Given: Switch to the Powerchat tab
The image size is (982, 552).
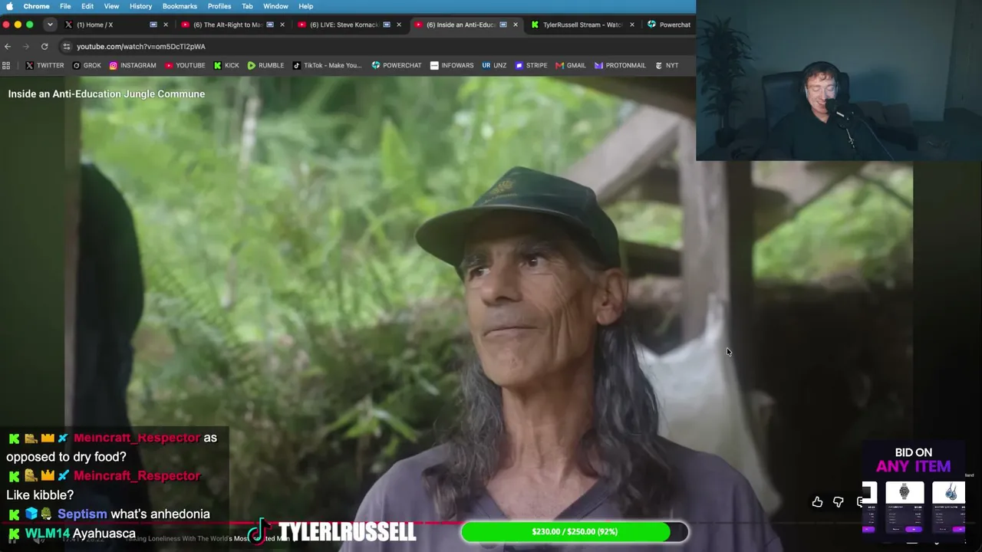Looking at the screenshot, I should pyautogui.click(x=669, y=25).
